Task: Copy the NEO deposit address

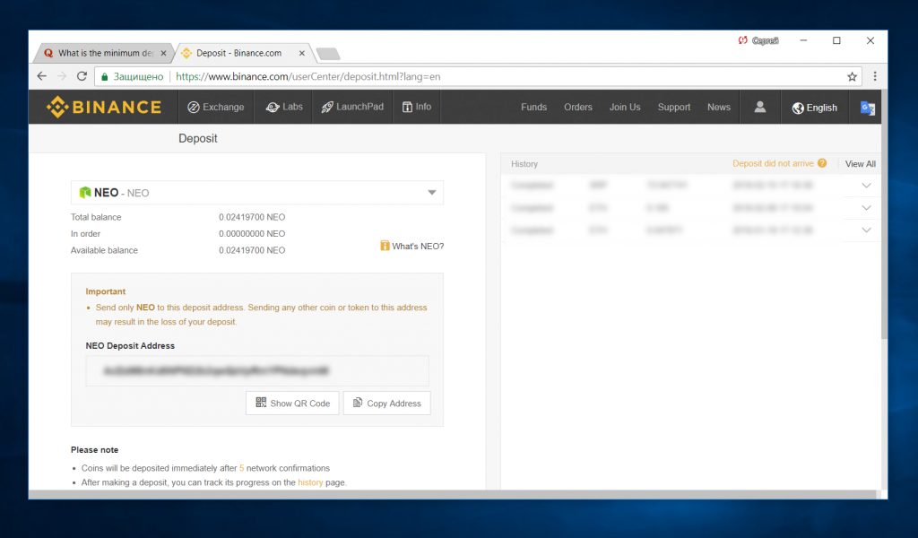Action: (387, 403)
